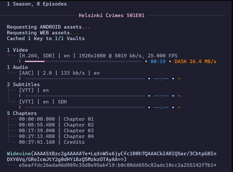Click the spinner beside the video progress bar

[20, 61]
